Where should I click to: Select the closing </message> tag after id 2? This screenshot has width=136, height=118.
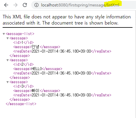tap(20, 78)
